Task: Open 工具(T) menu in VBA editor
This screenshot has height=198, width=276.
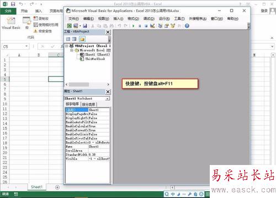Action: [179, 19]
